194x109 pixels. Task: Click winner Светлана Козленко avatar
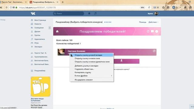click(x=61, y=52)
